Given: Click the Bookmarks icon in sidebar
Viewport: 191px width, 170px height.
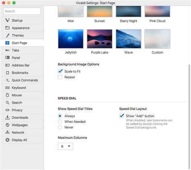Looking at the screenshot, I should [x=8, y=73].
